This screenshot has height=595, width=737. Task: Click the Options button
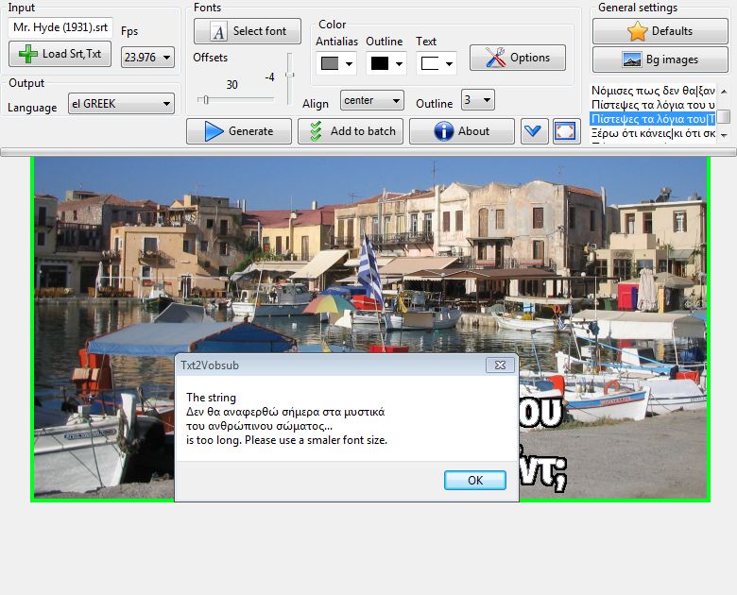(518, 58)
